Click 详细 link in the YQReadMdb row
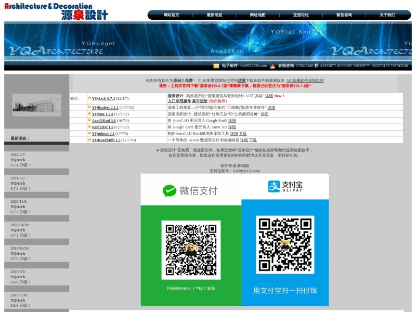The width and height of the screenshot is (416, 312). [244, 140]
